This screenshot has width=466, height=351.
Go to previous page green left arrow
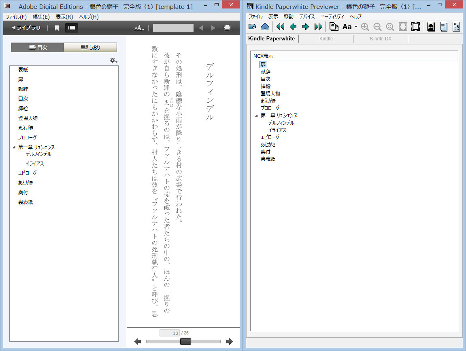293,27
